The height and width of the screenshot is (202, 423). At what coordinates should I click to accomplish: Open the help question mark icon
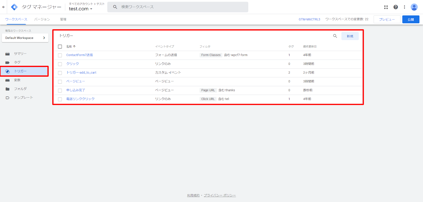396,7
